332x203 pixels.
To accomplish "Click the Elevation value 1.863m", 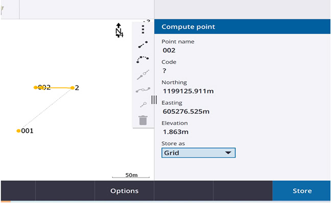I will (176, 132).
